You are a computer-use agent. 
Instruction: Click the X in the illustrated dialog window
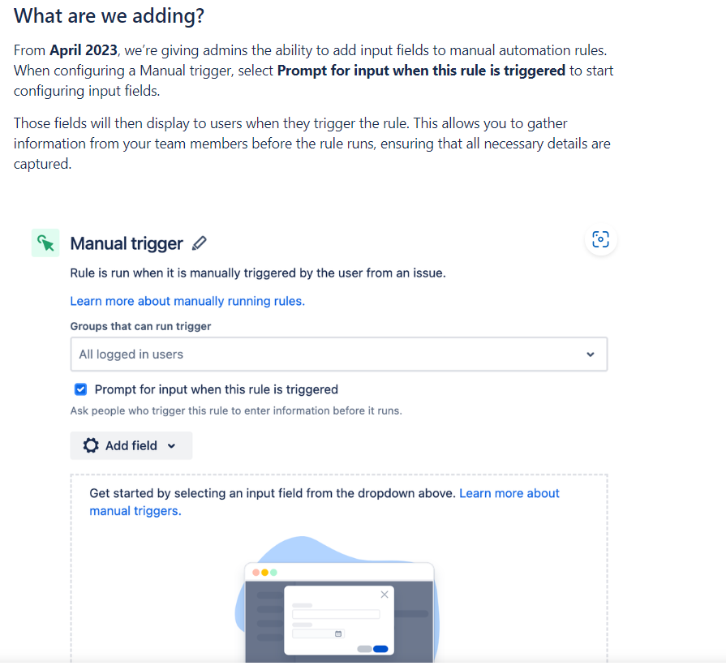pos(384,595)
